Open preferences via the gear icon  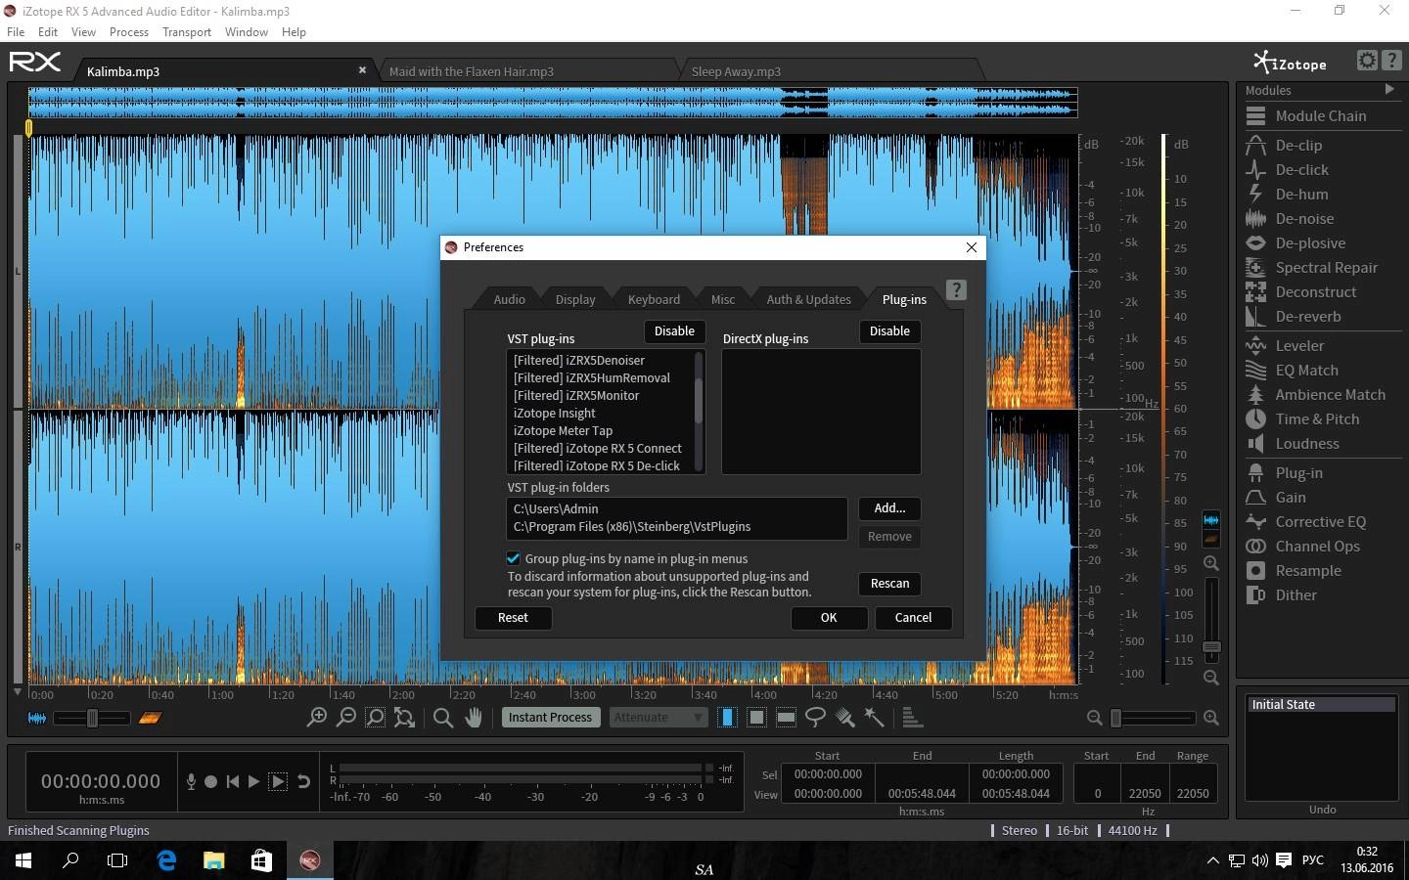pyautogui.click(x=1367, y=61)
